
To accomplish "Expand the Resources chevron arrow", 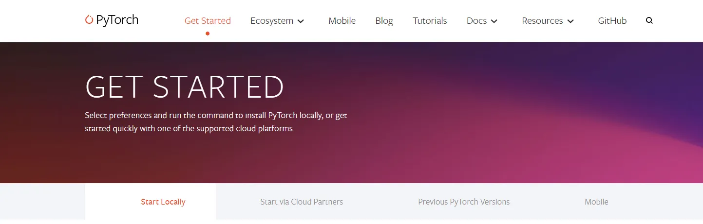I will [570, 21].
